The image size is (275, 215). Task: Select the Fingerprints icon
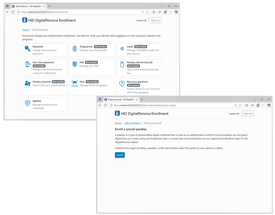coord(75,49)
